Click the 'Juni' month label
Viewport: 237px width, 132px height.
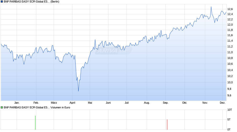pos(108,103)
